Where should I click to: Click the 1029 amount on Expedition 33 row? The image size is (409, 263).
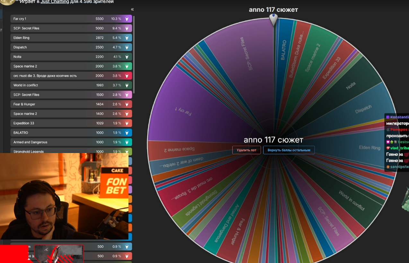click(x=100, y=123)
